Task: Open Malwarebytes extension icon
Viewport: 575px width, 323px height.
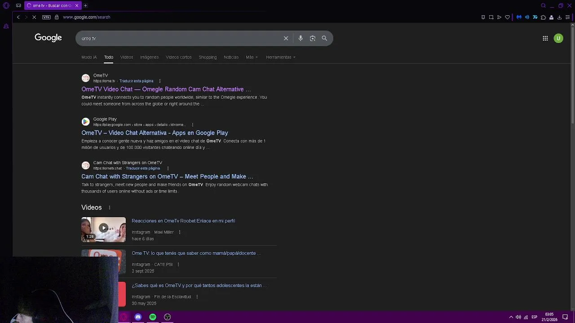Action: click(x=519, y=17)
